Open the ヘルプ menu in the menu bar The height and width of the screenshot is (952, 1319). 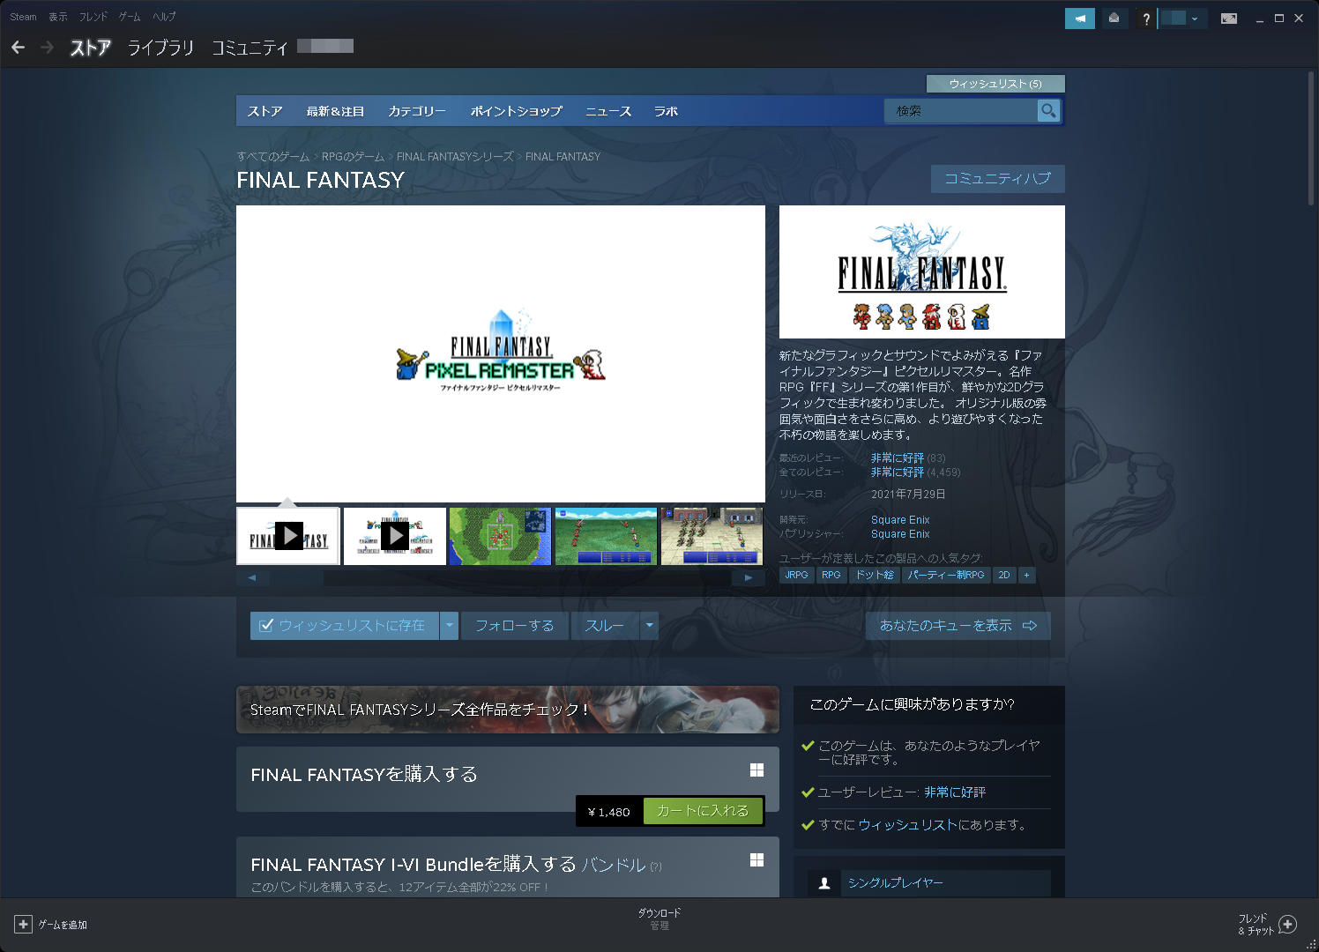164,16
